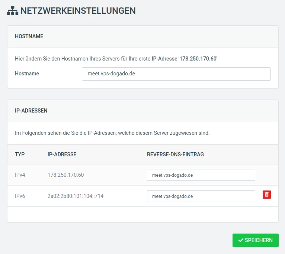Click the IP-ADRESSE column header
This screenshot has height=254, width=285.
62,154
